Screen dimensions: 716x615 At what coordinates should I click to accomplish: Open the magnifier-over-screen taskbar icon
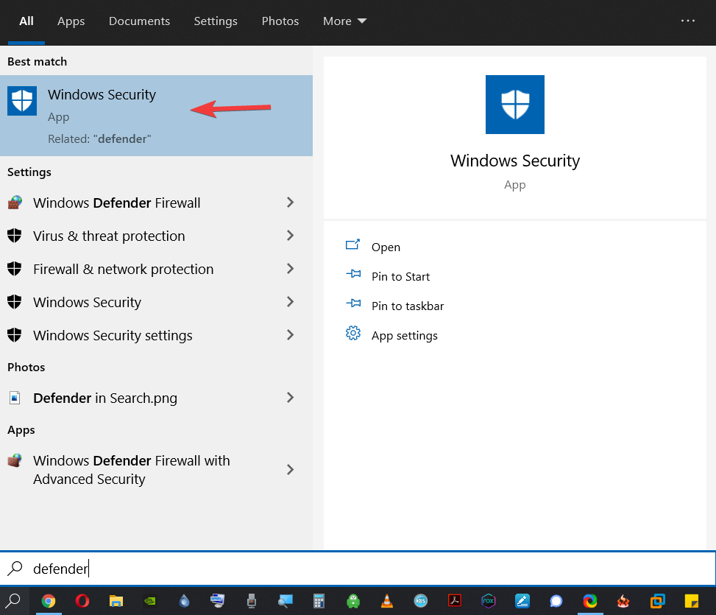[x=286, y=601]
